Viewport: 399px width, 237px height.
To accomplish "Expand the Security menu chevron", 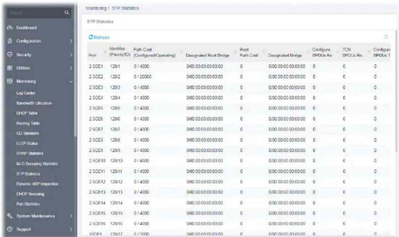I will [x=71, y=55].
